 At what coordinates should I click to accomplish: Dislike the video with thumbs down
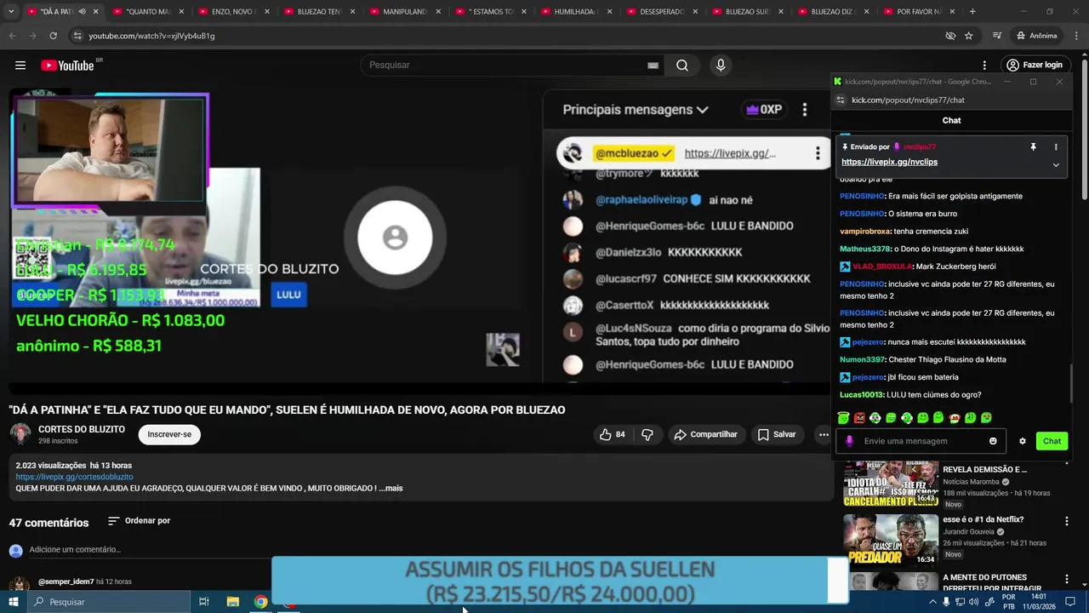click(x=647, y=434)
